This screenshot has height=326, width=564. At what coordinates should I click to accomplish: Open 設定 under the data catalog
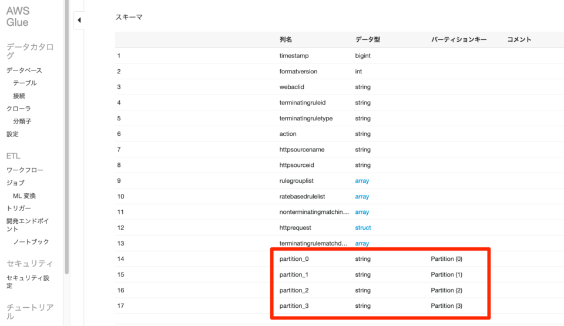pyautogui.click(x=12, y=134)
